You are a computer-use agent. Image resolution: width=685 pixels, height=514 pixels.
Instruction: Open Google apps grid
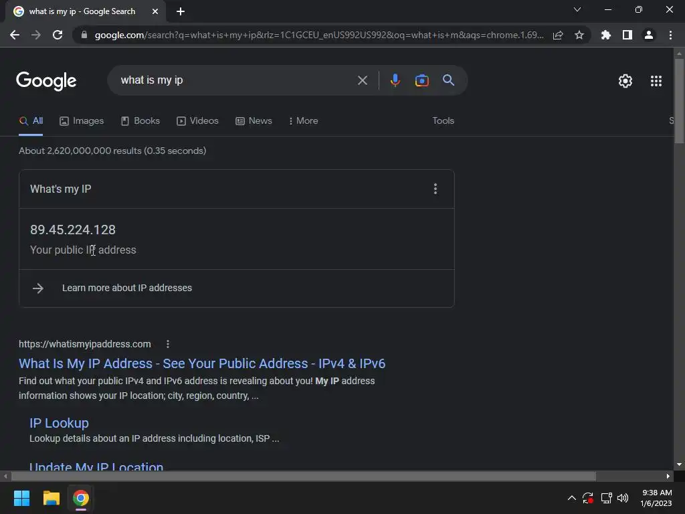[656, 81]
